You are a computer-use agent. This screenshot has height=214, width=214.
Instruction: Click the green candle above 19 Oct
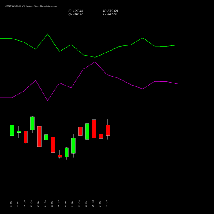click(x=67, y=152)
